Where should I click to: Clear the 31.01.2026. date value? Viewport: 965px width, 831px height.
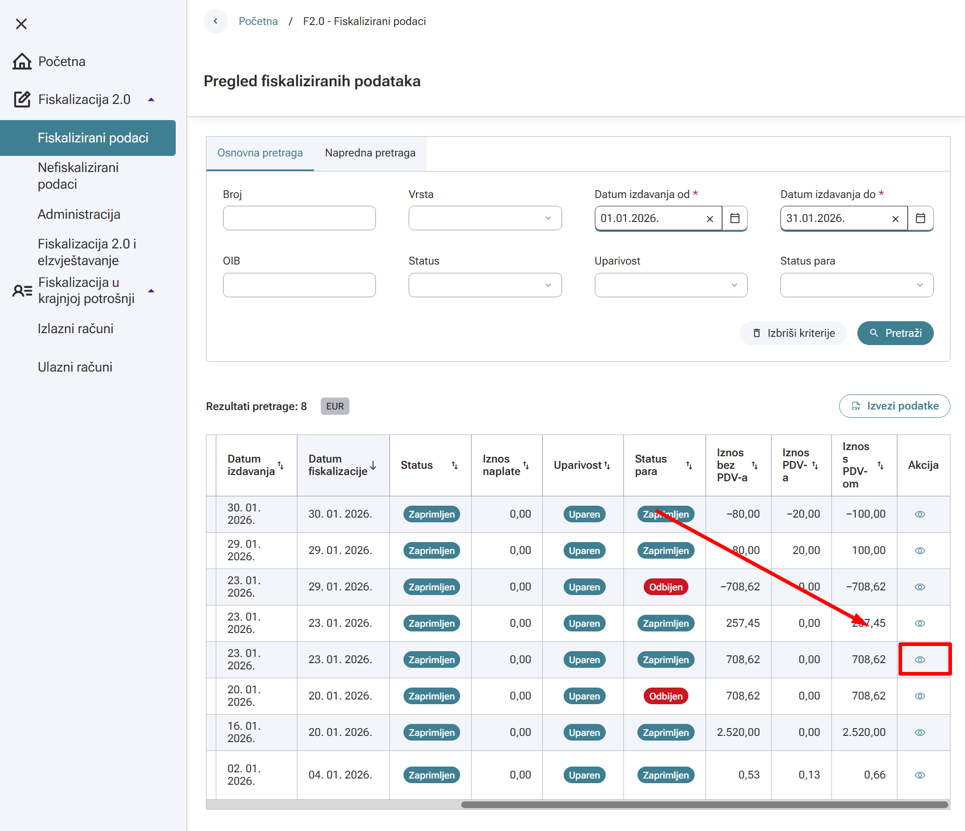click(x=895, y=219)
